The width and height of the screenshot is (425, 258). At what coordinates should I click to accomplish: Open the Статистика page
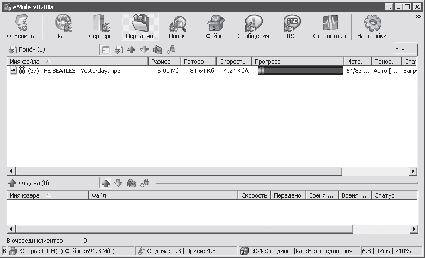329,27
